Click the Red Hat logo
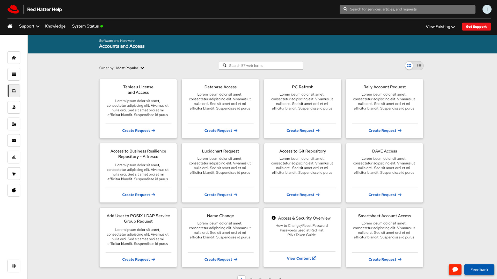The width and height of the screenshot is (497, 279). point(13,9)
